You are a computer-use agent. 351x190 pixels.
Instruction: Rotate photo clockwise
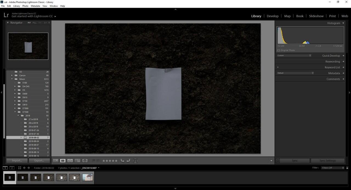(128, 161)
